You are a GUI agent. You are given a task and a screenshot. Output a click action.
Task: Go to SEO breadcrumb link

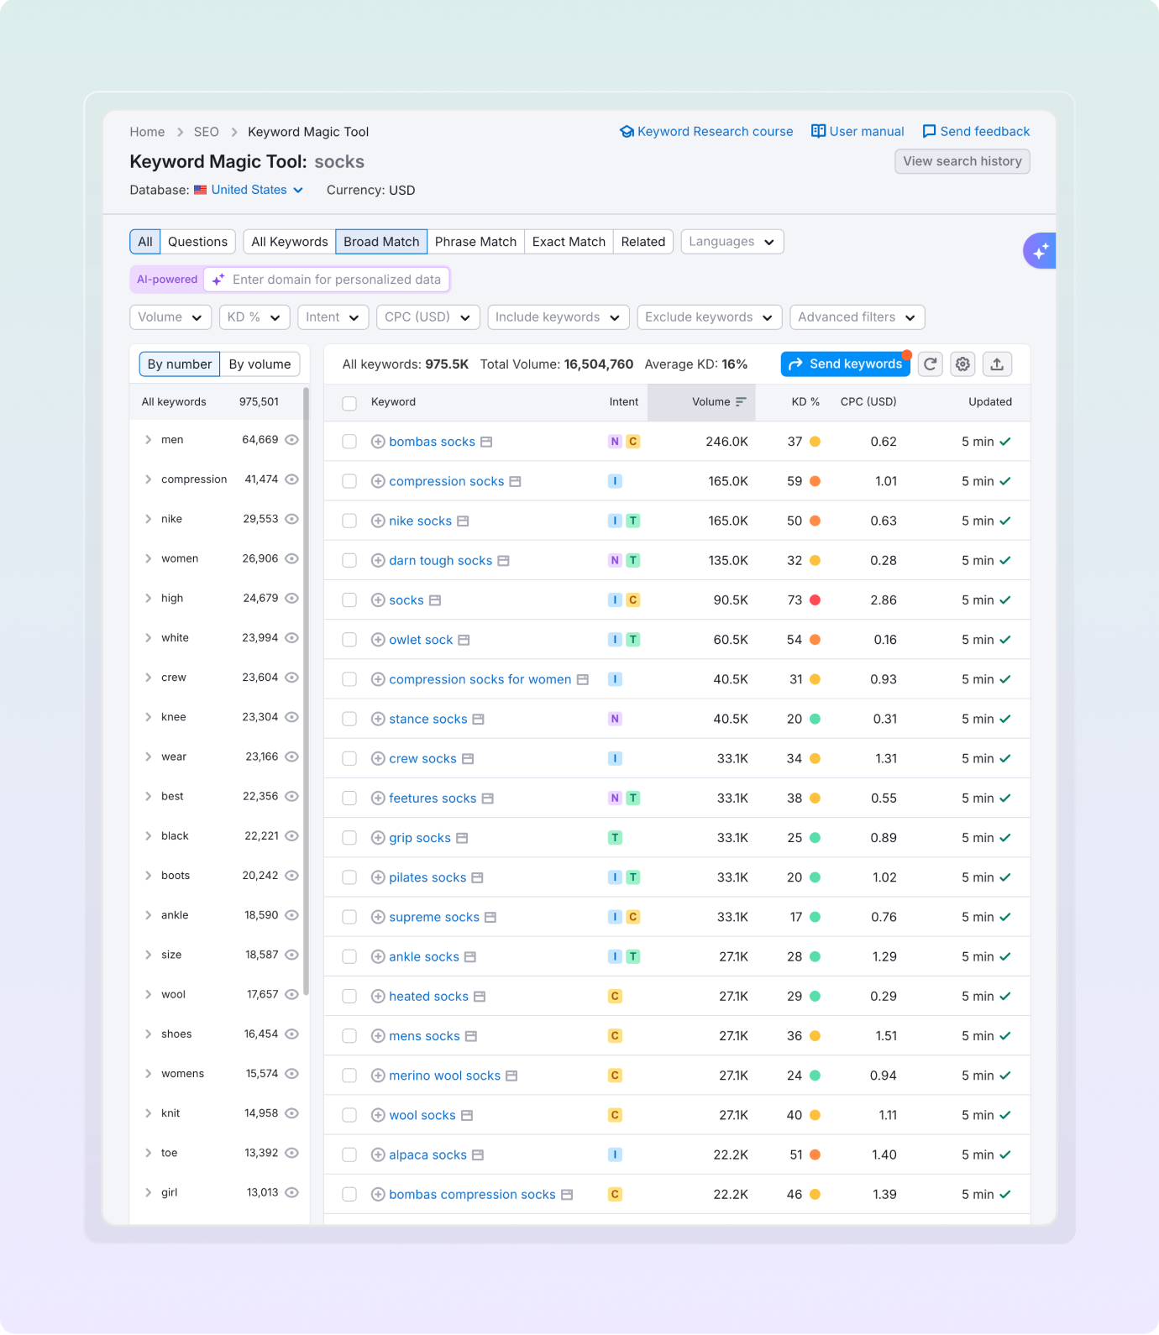206,132
